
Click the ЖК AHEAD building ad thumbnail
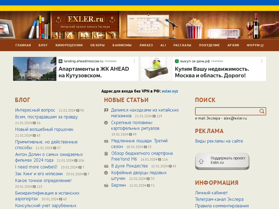click(35, 69)
